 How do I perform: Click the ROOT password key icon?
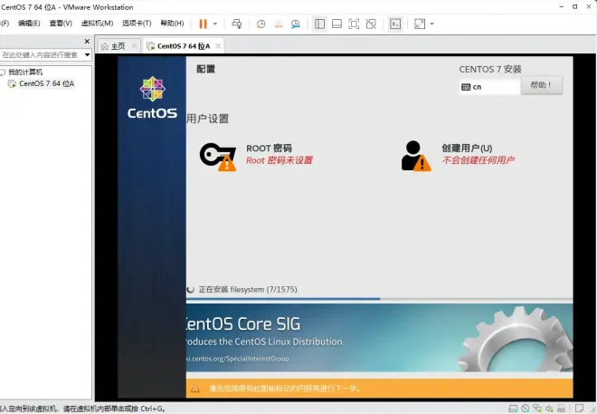click(x=218, y=157)
